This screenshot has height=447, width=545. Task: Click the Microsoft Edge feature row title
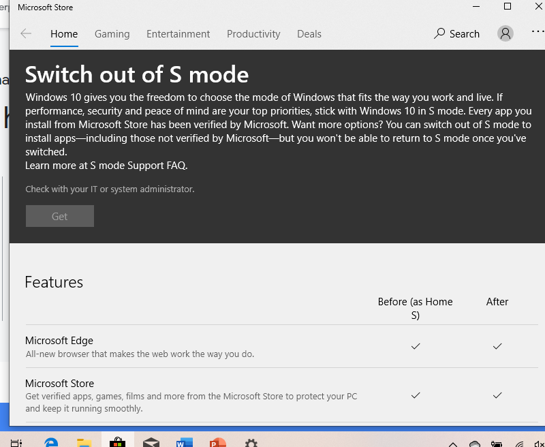coord(59,341)
